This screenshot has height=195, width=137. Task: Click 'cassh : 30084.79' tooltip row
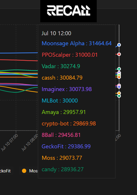[62, 78]
